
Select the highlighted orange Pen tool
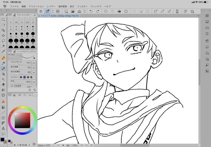click(x=3, y=58)
